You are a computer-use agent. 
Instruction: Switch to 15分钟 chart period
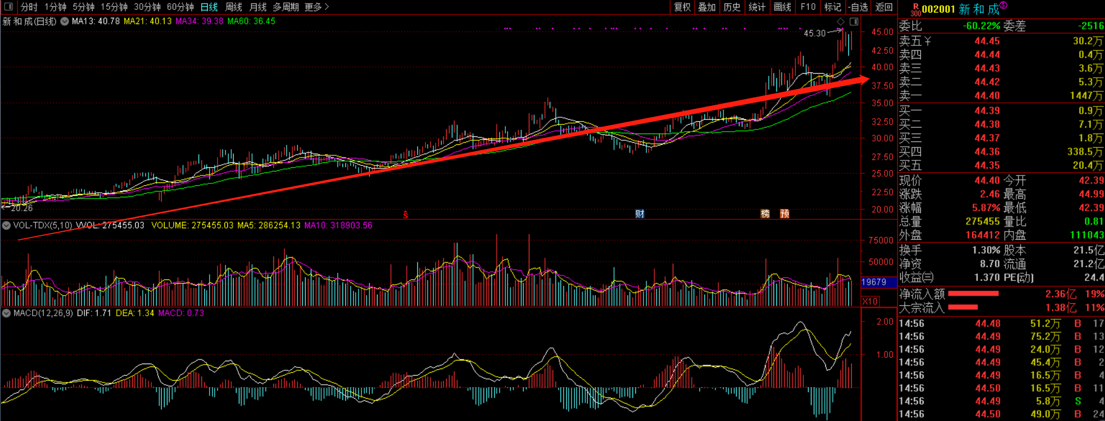(x=114, y=7)
